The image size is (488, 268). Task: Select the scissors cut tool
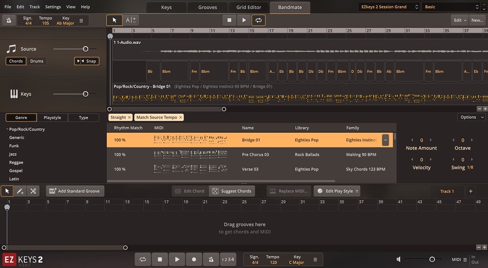coord(33,191)
